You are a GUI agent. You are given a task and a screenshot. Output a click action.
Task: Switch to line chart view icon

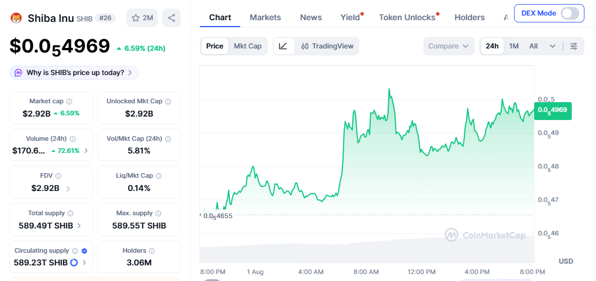(283, 46)
